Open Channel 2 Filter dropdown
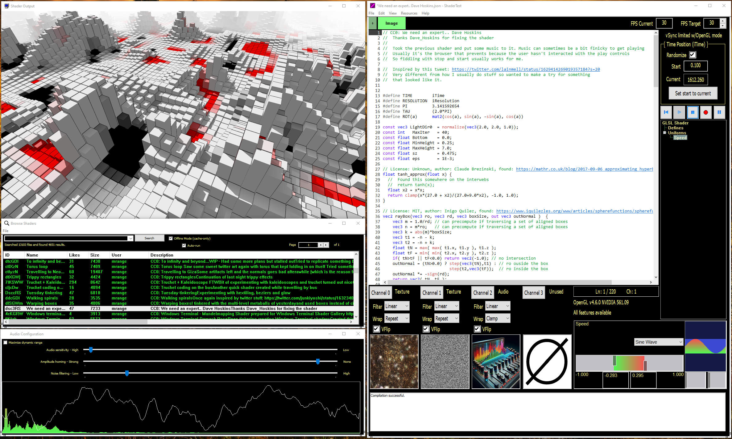This screenshot has height=439, width=732. click(x=498, y=306)
